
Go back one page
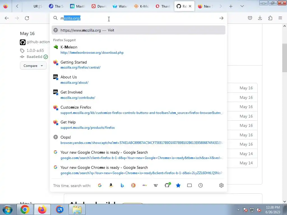pos(7,18)
